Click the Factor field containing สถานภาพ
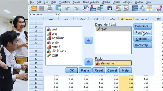163x91 pixels. [113, 63]
